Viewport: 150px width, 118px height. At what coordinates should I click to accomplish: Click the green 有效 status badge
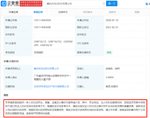(x=109, y=52)
